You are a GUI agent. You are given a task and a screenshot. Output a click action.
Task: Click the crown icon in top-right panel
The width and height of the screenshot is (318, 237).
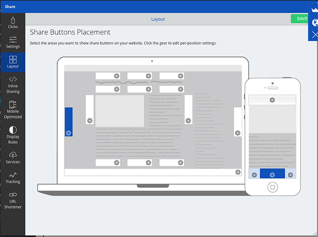[x=315, y=9]
